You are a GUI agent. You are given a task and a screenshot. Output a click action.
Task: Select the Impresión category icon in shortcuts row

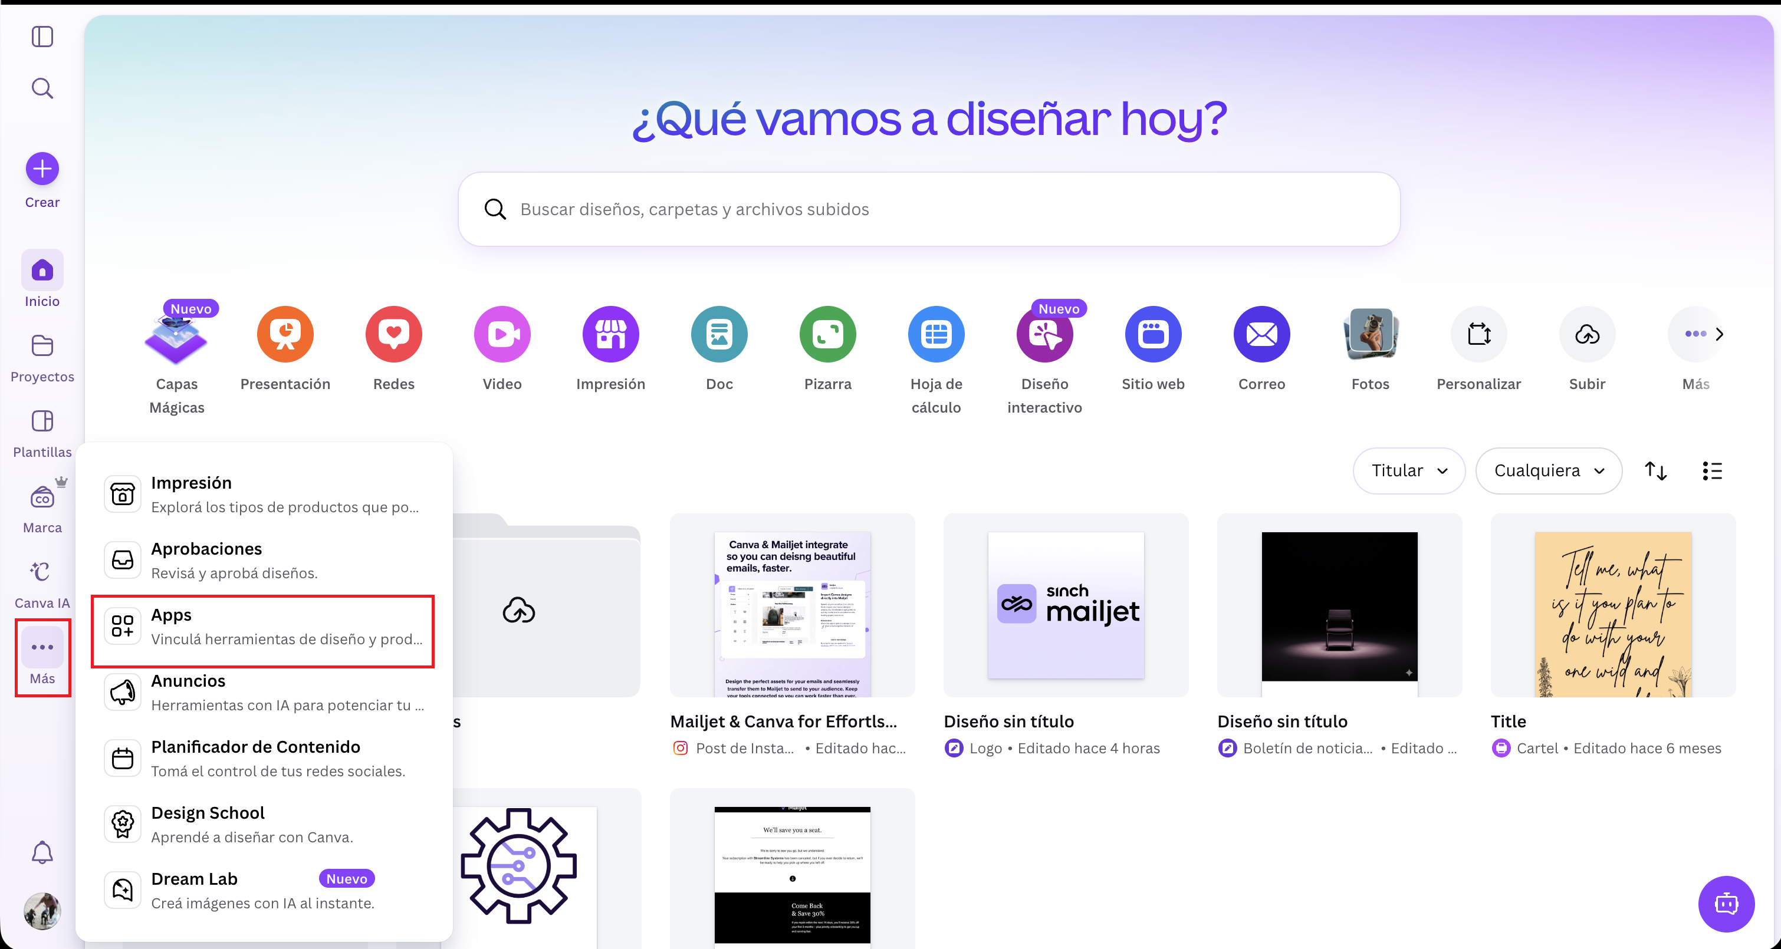pos(610,335)
